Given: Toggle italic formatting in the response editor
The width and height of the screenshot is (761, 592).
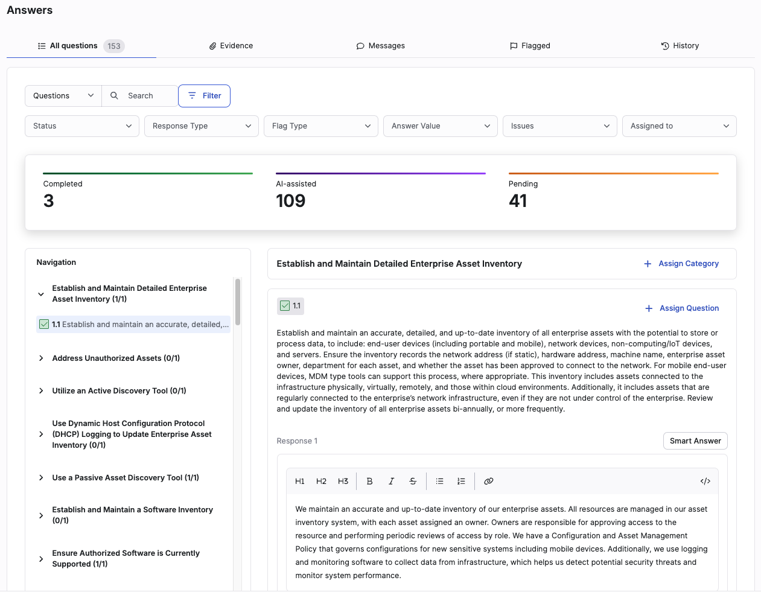Looking at the screenshot, I should (392, 481).
